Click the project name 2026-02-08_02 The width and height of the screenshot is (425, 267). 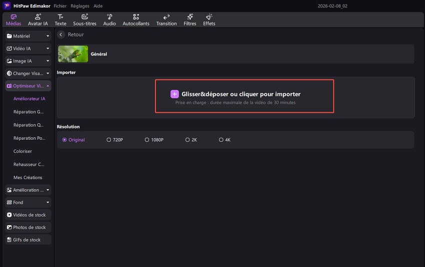pos(332,6)
